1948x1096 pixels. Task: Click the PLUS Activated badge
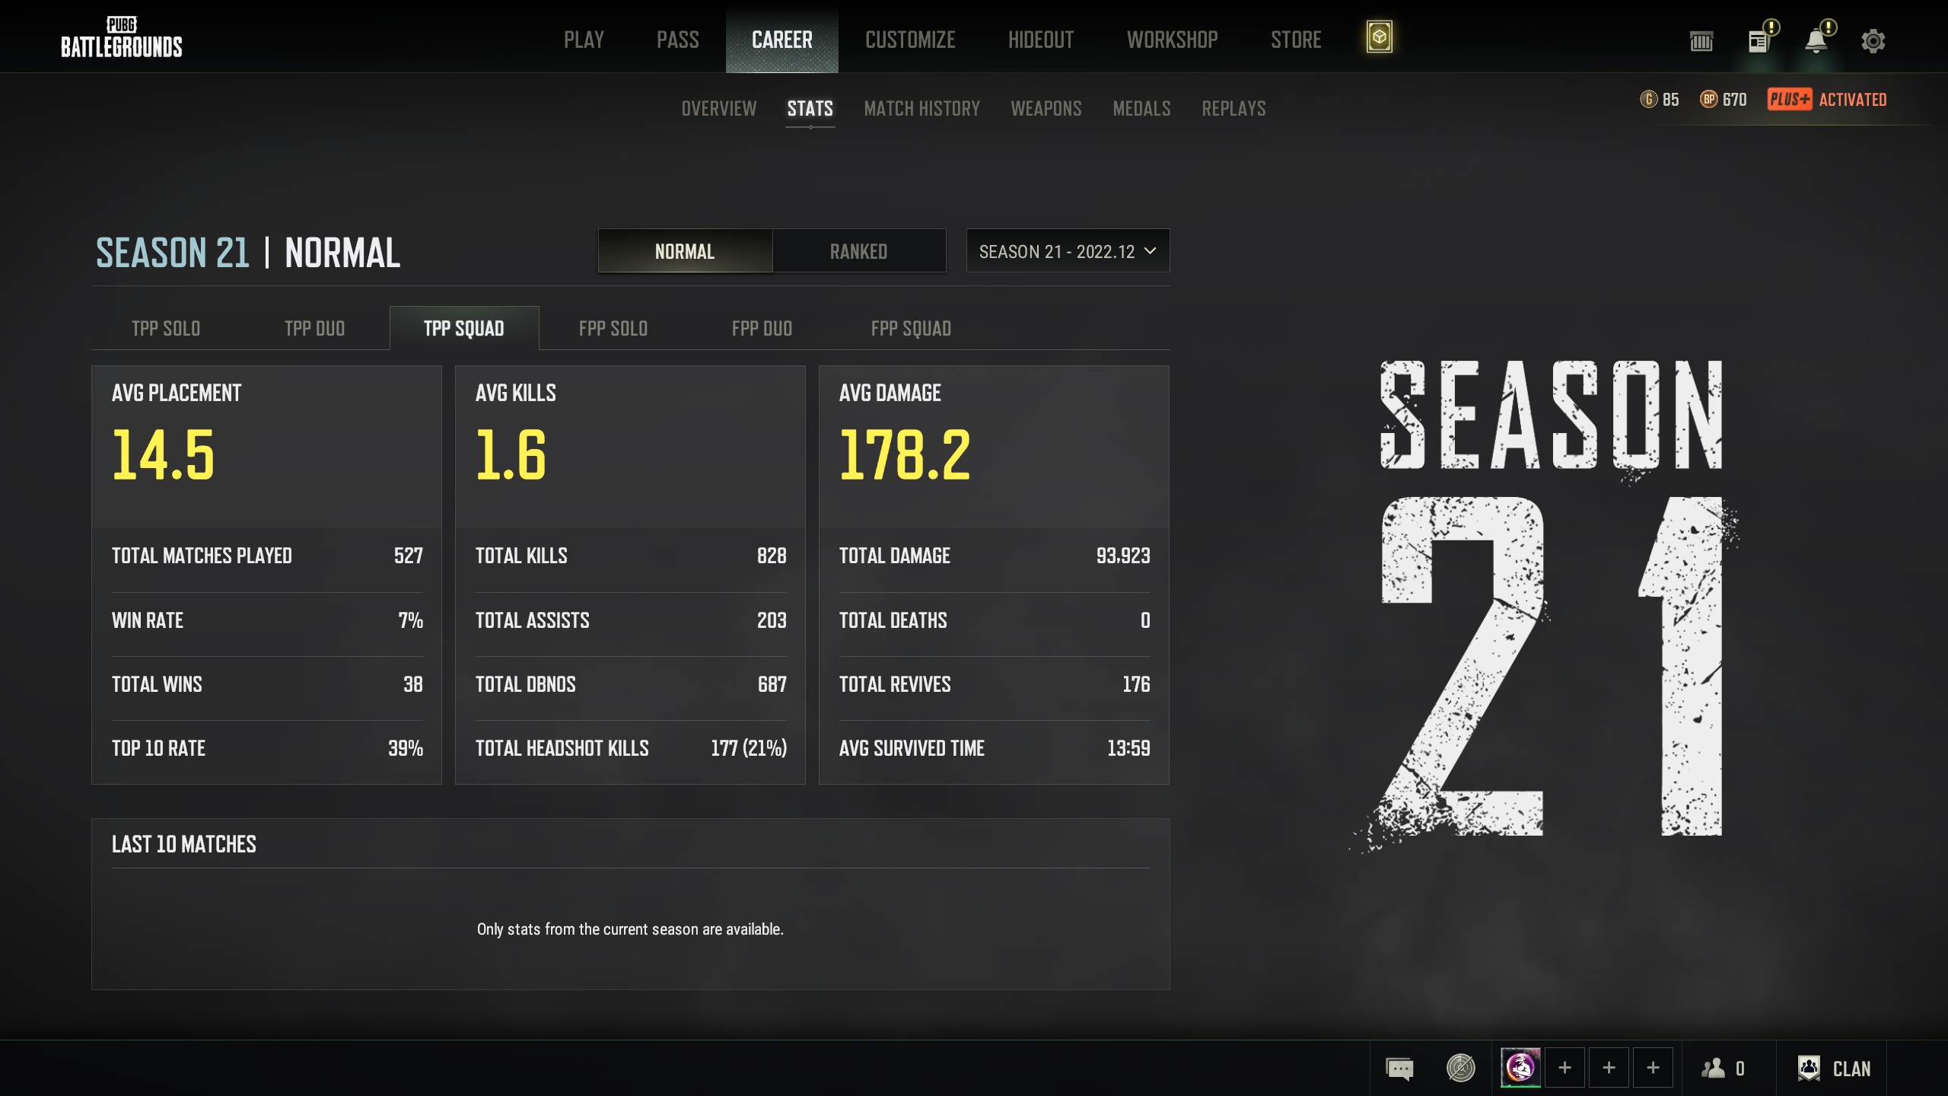[1826, 100]
